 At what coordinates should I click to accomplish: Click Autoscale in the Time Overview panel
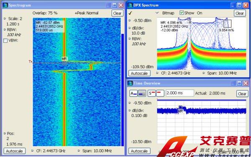(139, 151)
